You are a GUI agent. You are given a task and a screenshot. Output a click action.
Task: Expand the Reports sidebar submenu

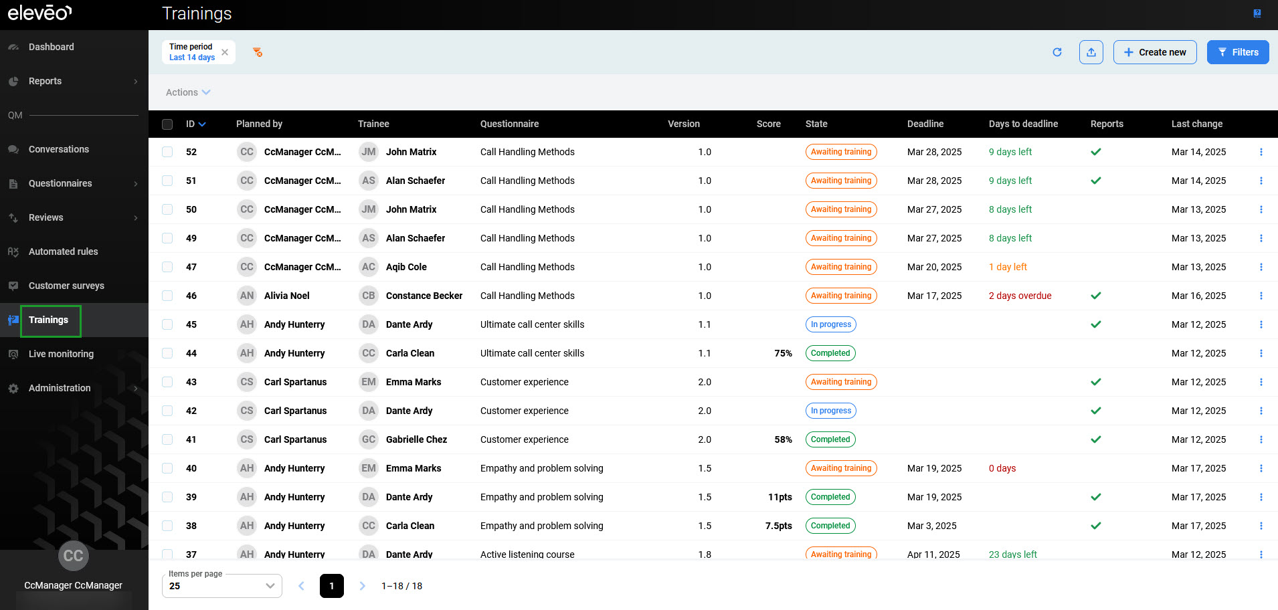coord(74,81)
